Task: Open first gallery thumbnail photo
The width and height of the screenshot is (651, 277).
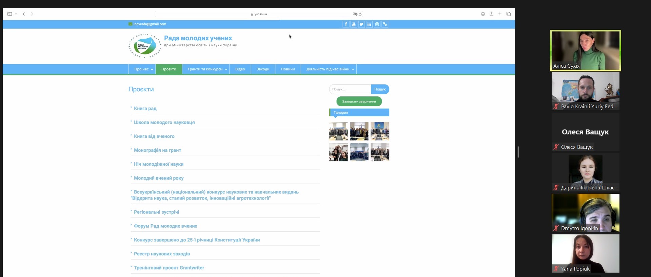Action: click(338, 131)
